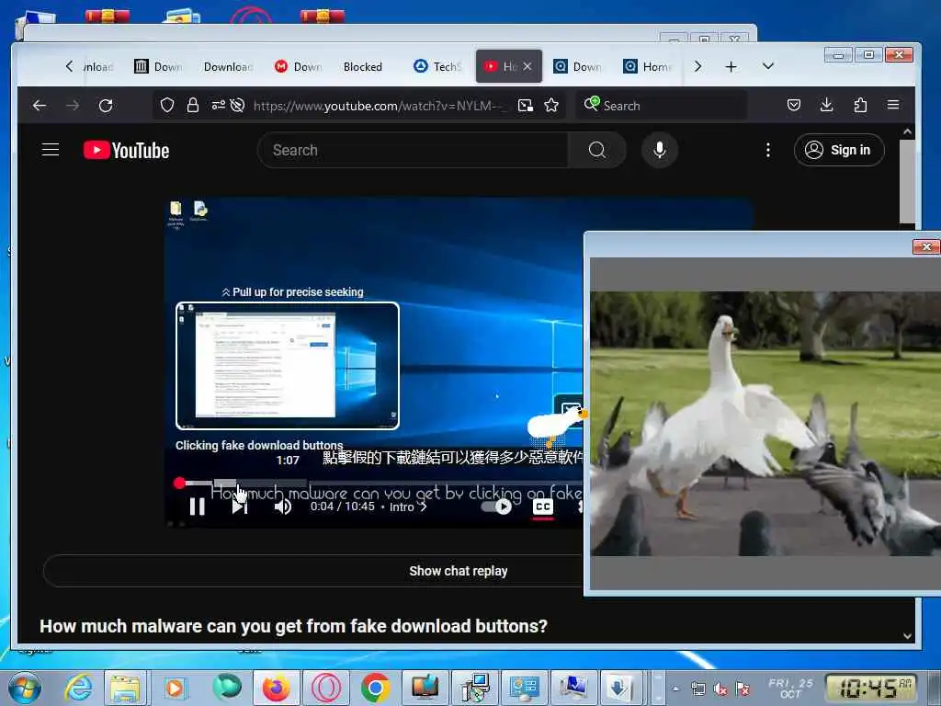The image size is (941, 706).
Task: Expand the Intro chapter chevron
Action: 424,507
